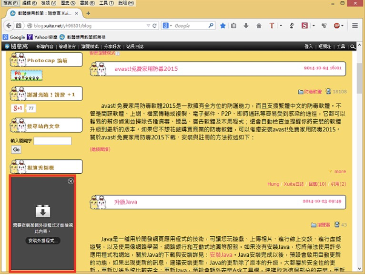The image size is (365, 275).
Task: Click 分享好友 in the black bar
Action: click(112, 47)
